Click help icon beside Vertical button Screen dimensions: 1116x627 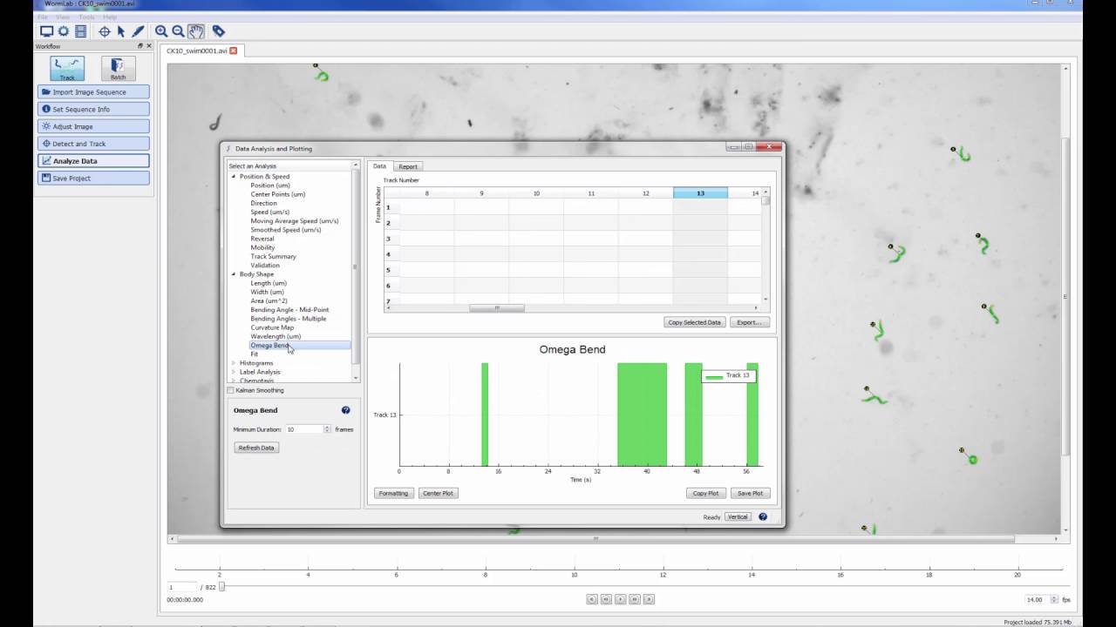763,516
